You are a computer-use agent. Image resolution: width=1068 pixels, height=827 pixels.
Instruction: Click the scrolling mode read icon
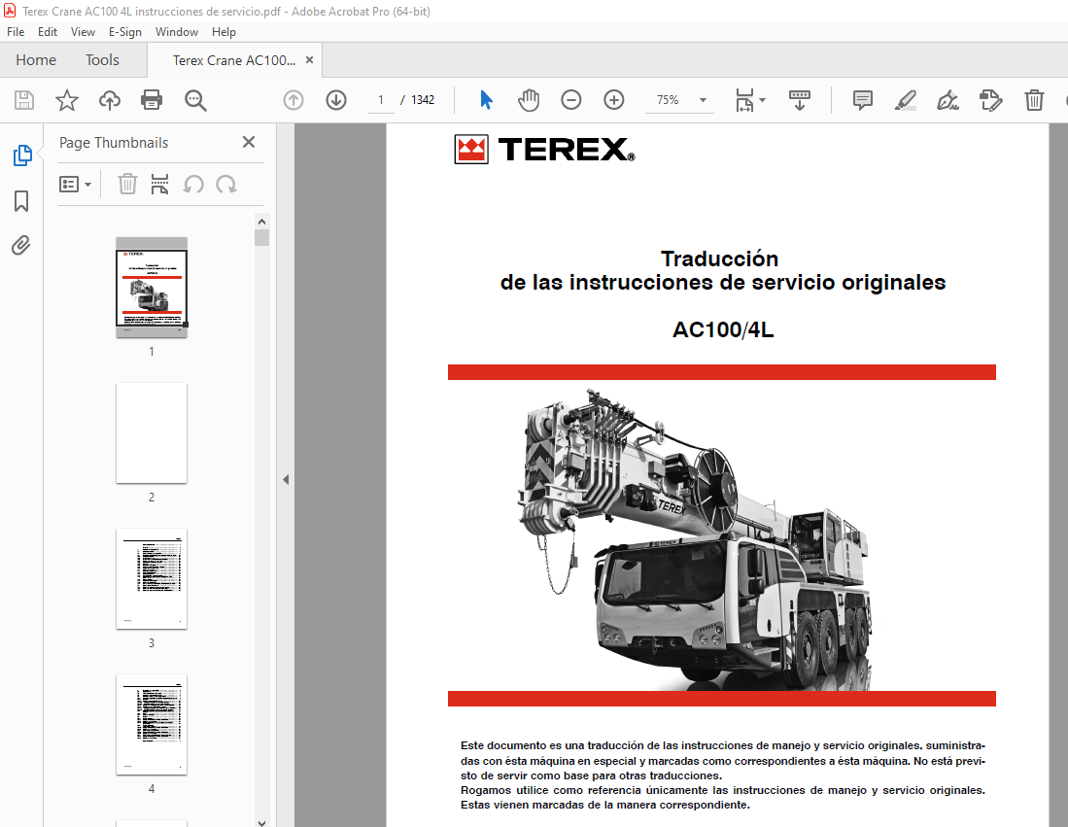(799, 100)
